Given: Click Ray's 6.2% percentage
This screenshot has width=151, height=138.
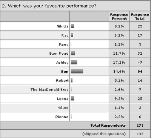Looking at the screenshot, I should point(119,35).
